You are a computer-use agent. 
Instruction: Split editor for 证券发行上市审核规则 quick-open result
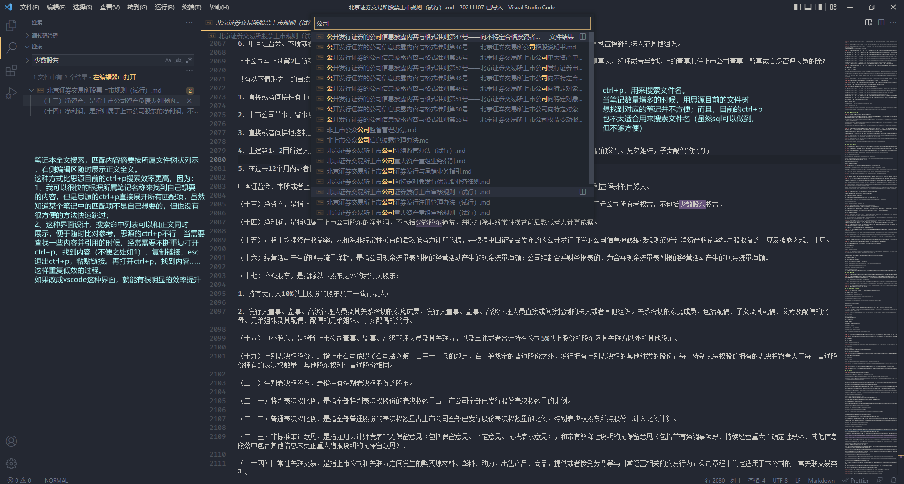(x=582, y=192)
